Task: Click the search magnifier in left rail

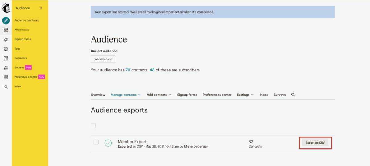Action: [x=6, y=87]
